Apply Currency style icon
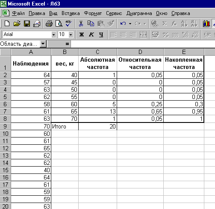 (x=155, y=35)
